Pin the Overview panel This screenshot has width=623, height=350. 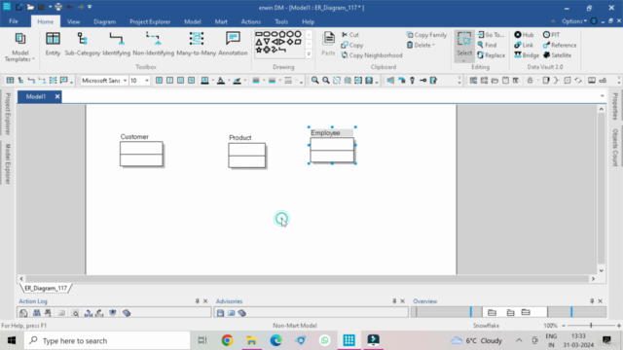[x=592, y=301]
